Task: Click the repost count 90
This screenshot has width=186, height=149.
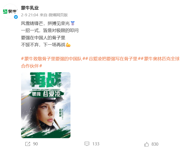Action: point(35,144)
